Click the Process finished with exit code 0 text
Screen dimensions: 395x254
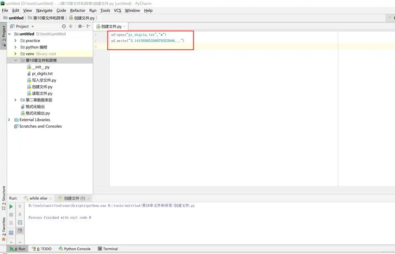click(x=60, y=217)
